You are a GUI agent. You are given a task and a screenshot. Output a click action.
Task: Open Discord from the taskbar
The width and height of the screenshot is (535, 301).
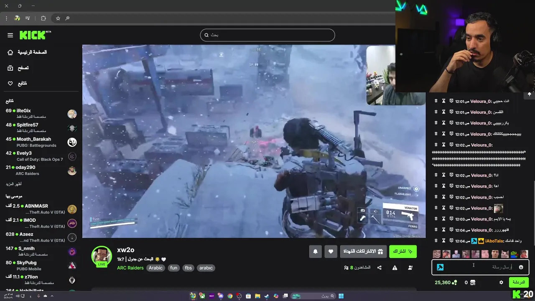[221, 296]
